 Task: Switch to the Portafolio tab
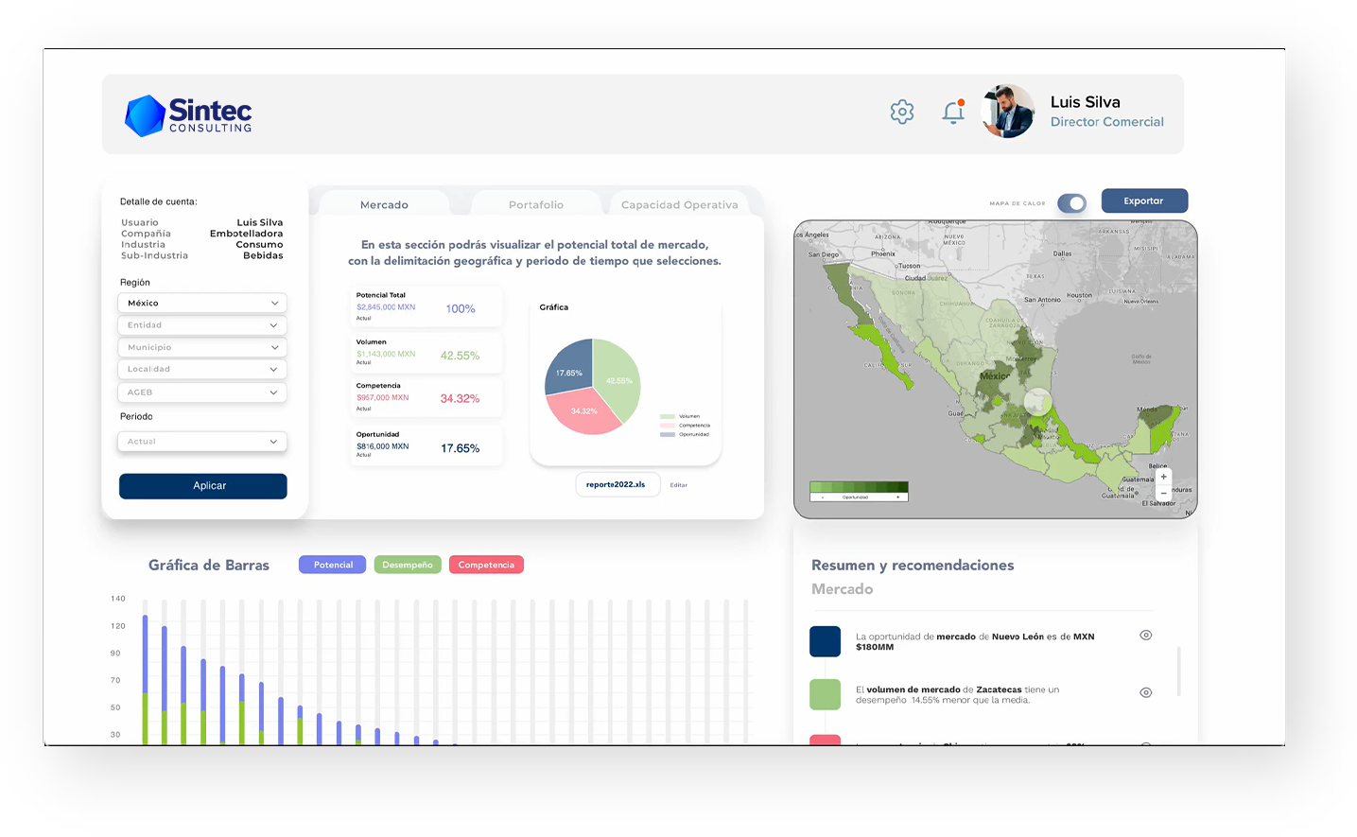[536, 204]
